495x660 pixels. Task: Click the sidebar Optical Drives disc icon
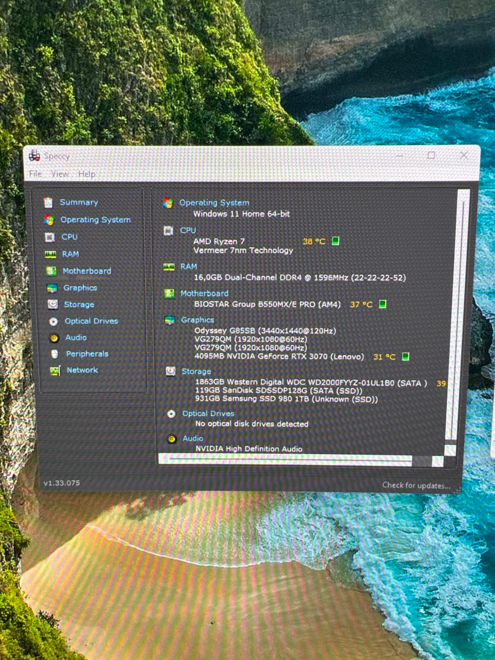click(x=54, y=321)
